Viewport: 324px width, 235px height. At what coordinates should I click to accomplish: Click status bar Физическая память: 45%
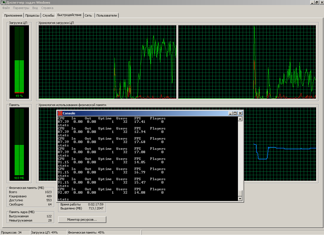pos(86,232)
